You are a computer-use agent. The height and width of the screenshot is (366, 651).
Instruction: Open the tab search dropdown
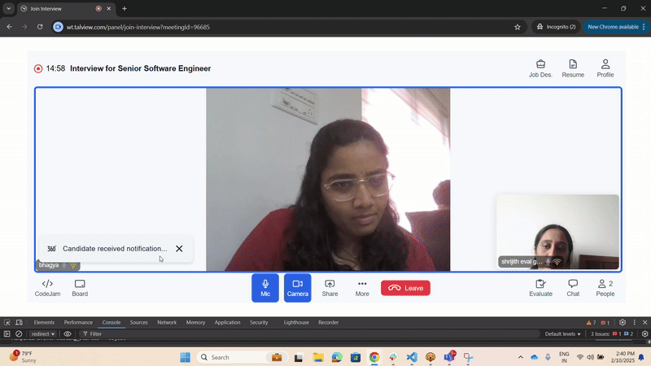coord(8,8)
